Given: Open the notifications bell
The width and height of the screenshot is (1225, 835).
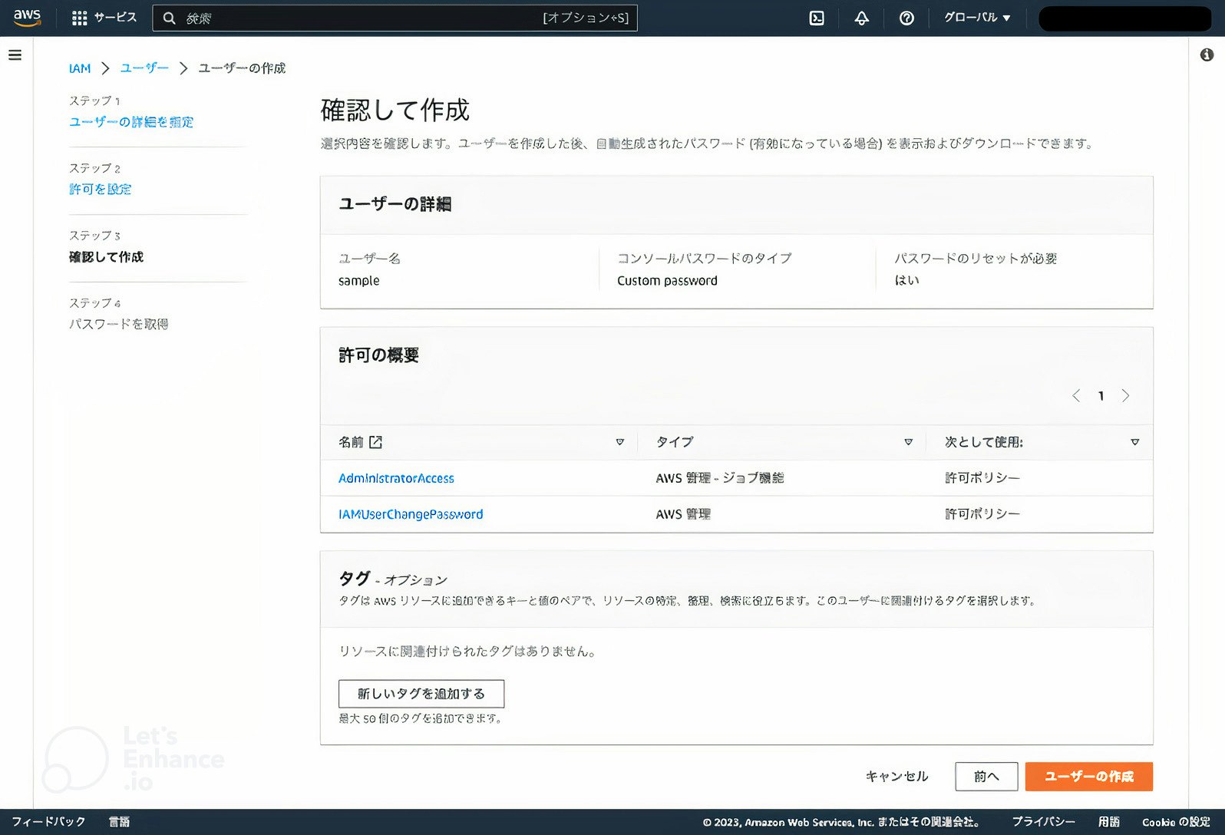Looking at the screenshot, I should tap(862, 18).
